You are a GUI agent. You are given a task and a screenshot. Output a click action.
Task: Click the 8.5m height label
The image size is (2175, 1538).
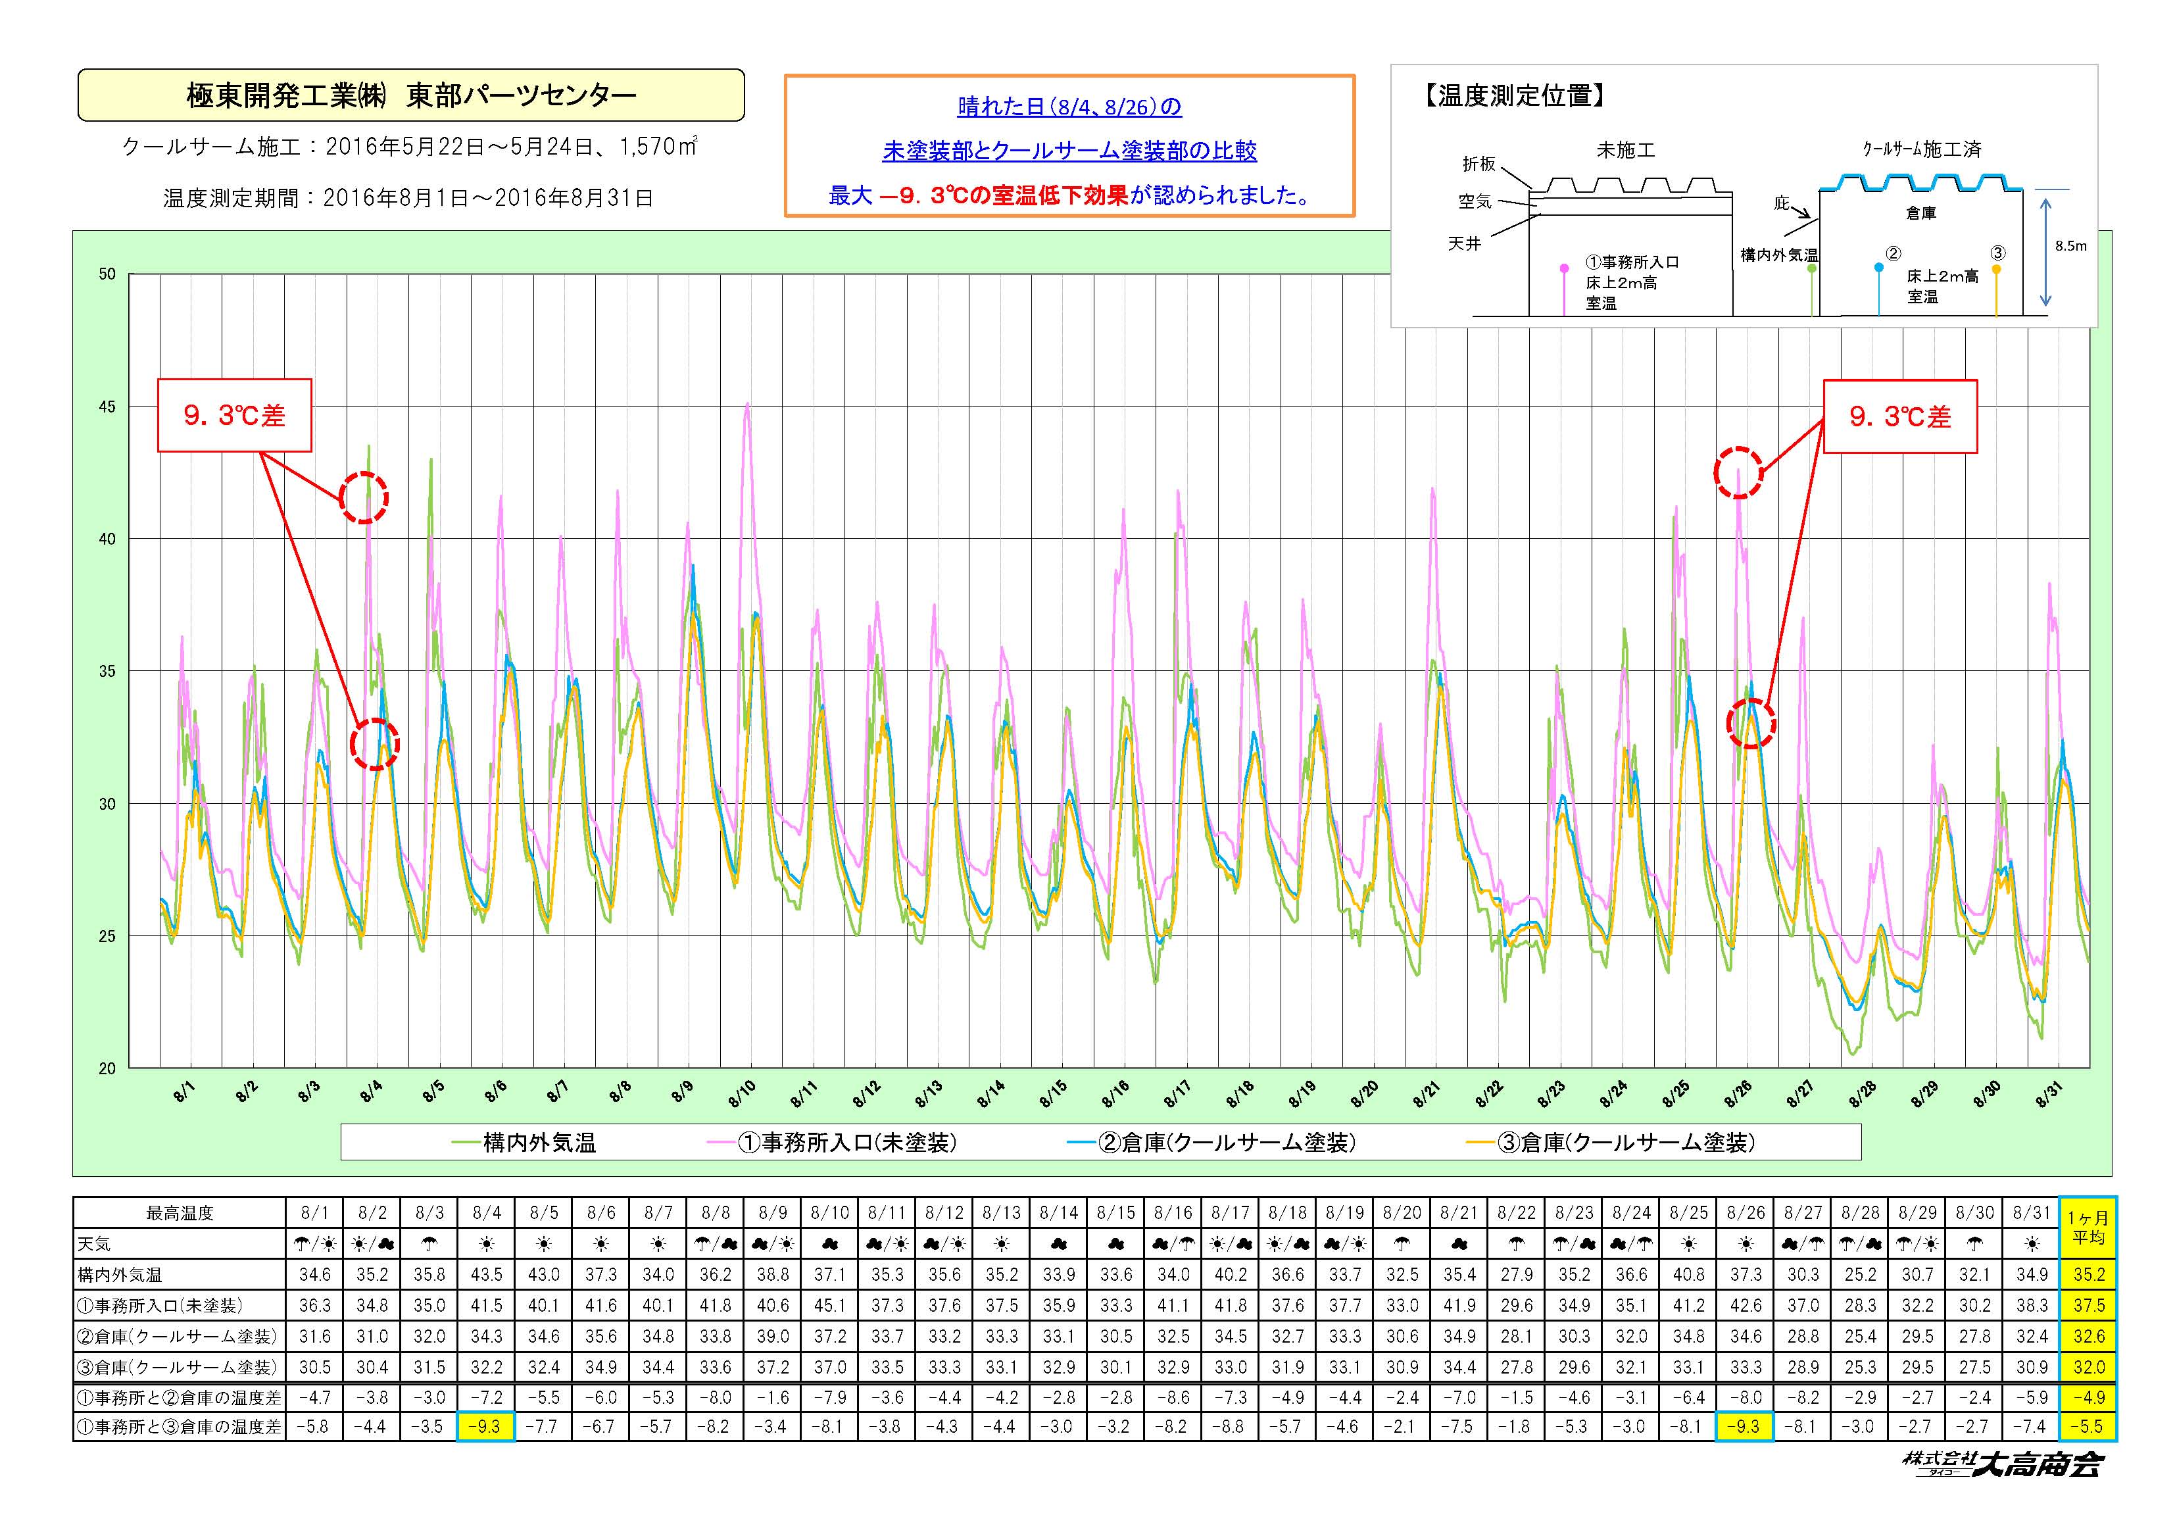click(2070, 245)
